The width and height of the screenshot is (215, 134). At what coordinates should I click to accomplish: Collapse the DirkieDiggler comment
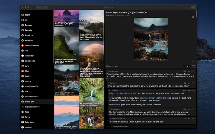pos(110,109)
